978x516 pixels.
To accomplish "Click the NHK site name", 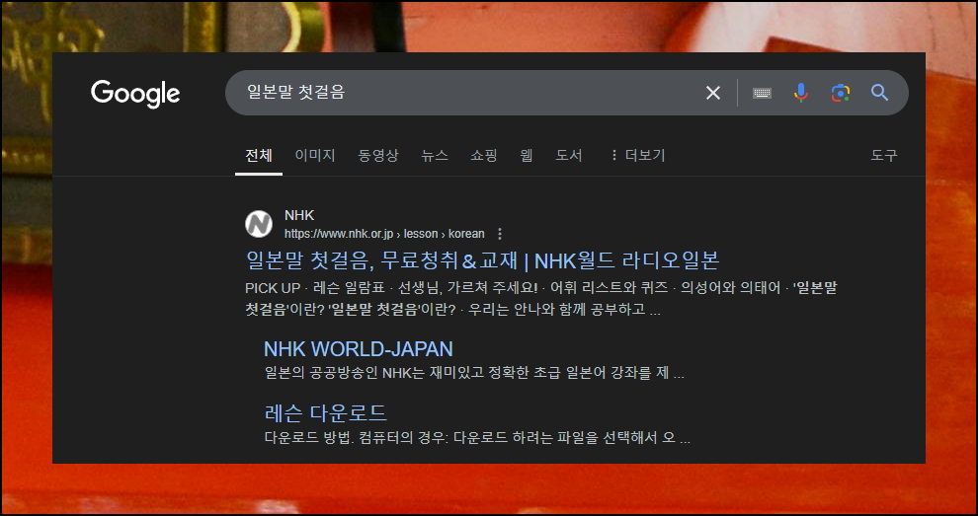I will [x=299, y=215].
